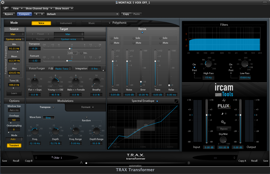Mute the Sinus channel
The image size is (270, 174).
(112, 43)
